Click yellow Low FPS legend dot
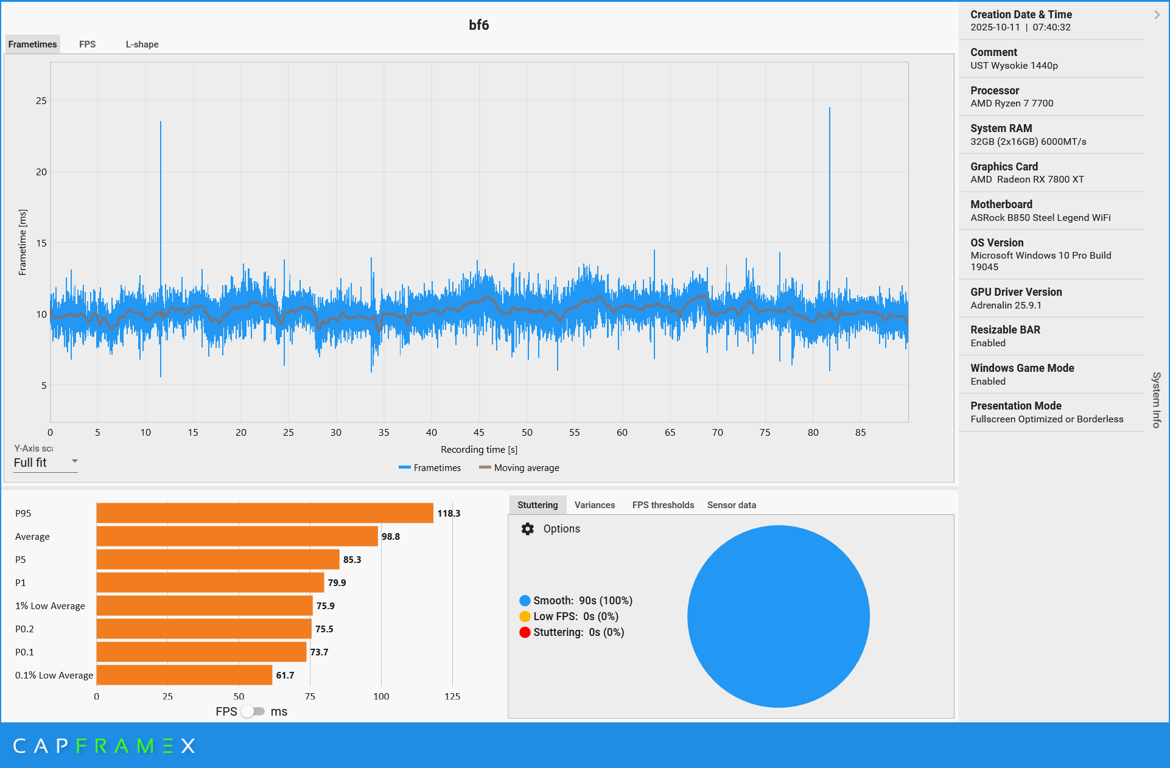 (x=525, y=616)
